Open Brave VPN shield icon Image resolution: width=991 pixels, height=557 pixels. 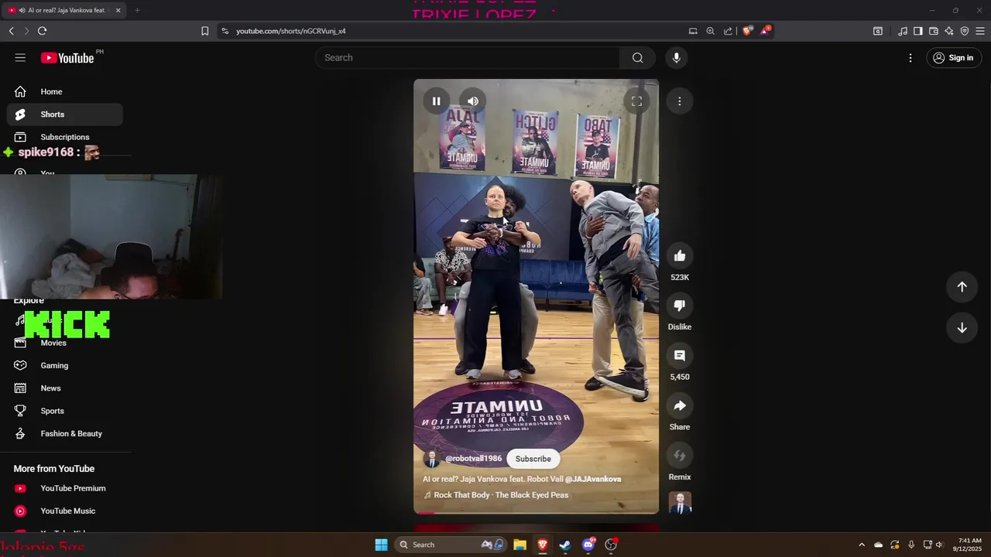click(x=965, y=31)
